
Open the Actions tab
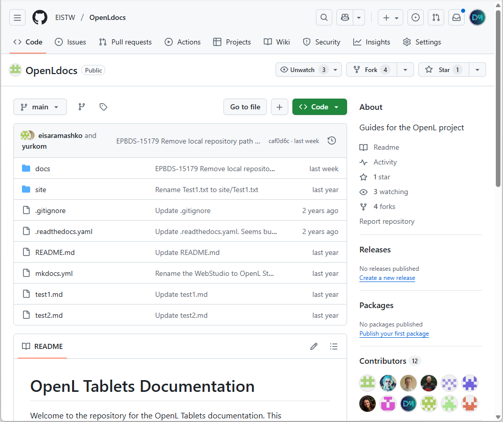tap(182, 42)
